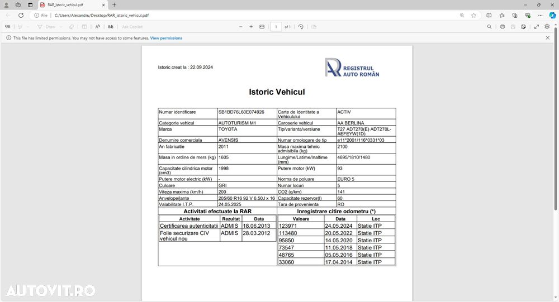This screenshot has height=302, width=559.
Task: Open PDF viewer settings
Action: coord(547,27)
